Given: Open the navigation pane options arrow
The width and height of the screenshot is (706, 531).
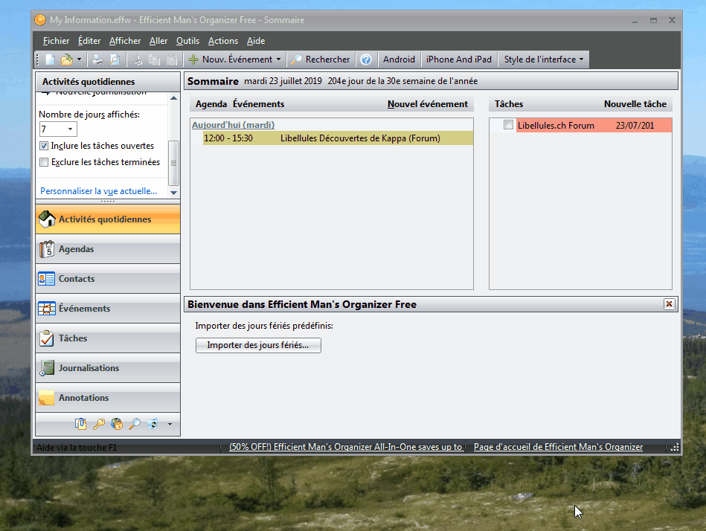Looking at the screenshot, I should pyautogui.click(x=170, y=424).
